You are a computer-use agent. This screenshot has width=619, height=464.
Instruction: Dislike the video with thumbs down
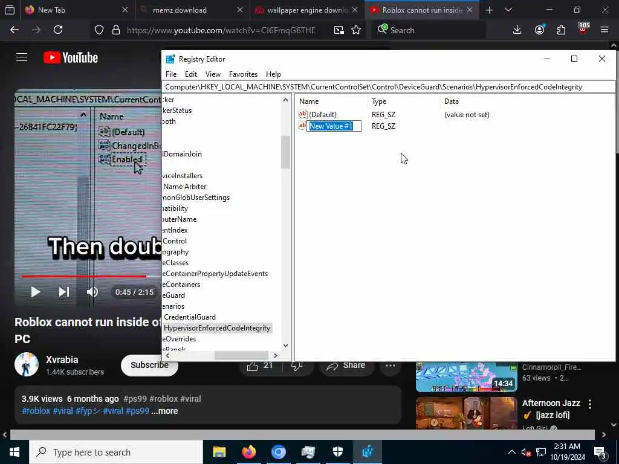(297, 366)
